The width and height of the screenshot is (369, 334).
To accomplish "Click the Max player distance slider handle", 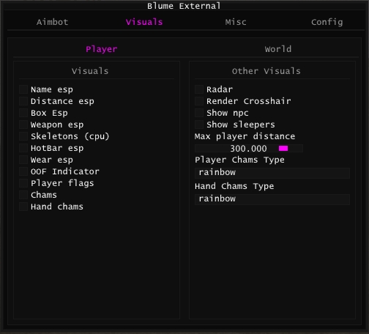I will pos(283,149).
